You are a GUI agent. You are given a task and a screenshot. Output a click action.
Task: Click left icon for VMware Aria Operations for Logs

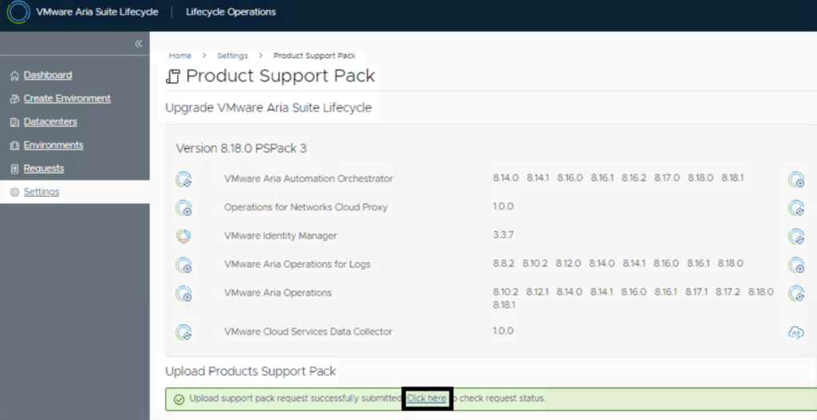[184, 265]
